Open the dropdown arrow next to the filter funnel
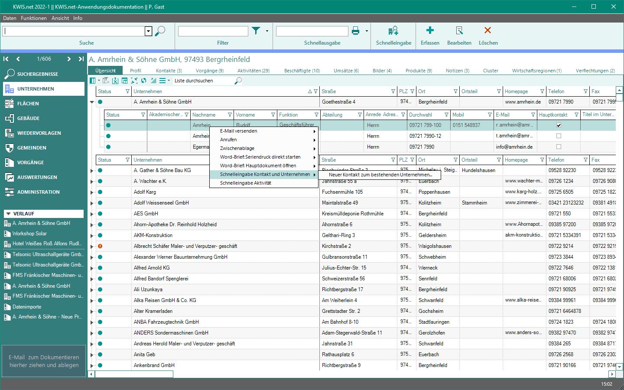Image resolution: width=624 pixels, height=390 pixels. pyautogui.click(x=267, y=31)
